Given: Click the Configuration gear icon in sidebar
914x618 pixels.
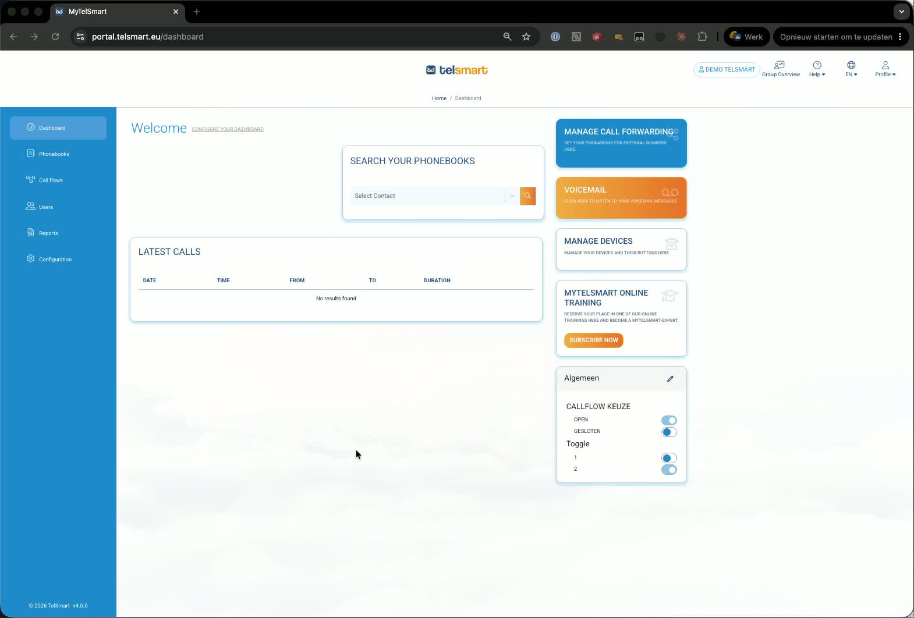Looking at the screenshot, I should [x=31, y=258].
